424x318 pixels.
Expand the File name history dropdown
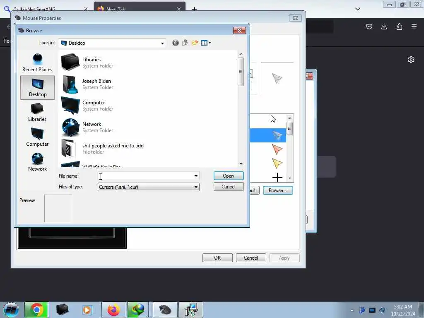(x=196, y=176)
